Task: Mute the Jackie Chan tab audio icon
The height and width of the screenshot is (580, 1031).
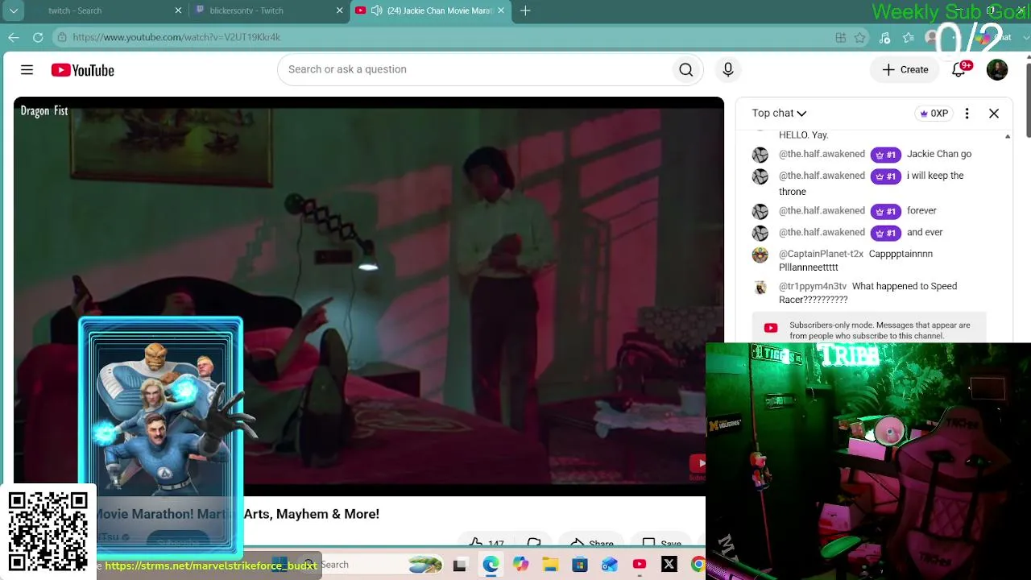Action: click(376, 10)
